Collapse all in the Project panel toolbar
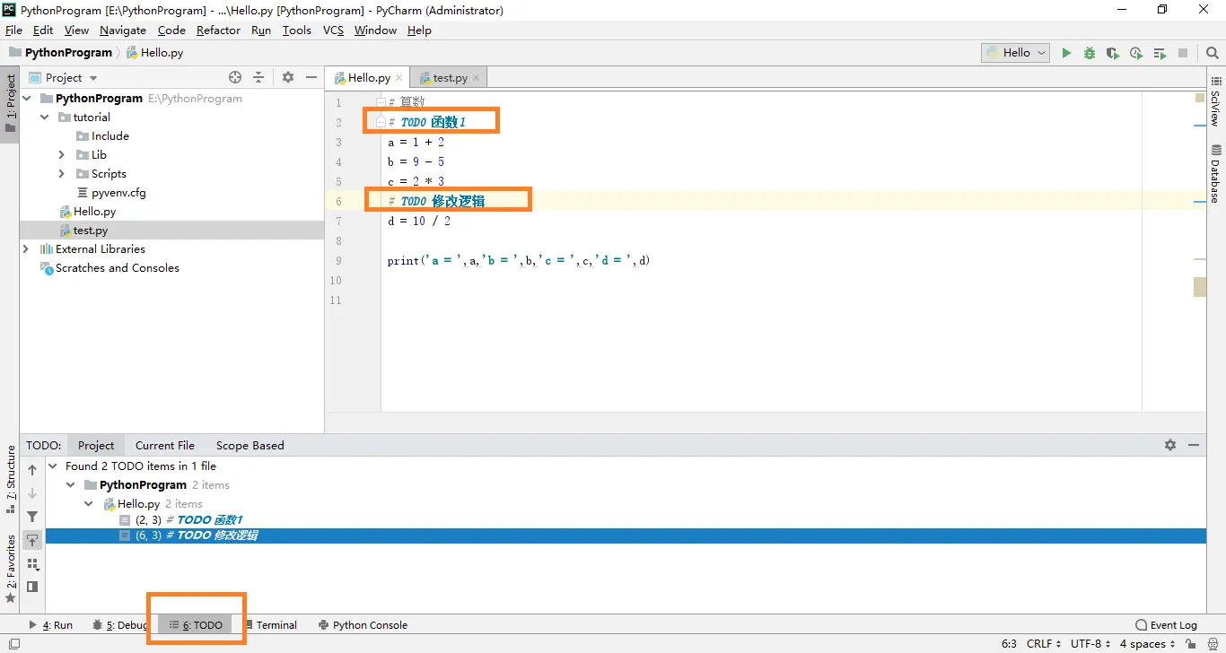1226x653 pixels. [258, 77]
